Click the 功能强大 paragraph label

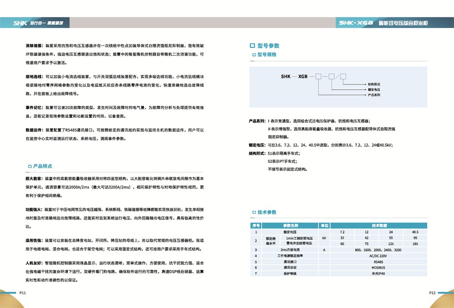(34, 210)
